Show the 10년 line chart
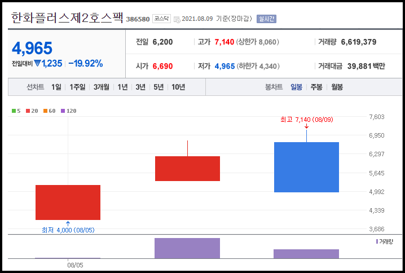The image size is (405, 273). coord(178,87)
